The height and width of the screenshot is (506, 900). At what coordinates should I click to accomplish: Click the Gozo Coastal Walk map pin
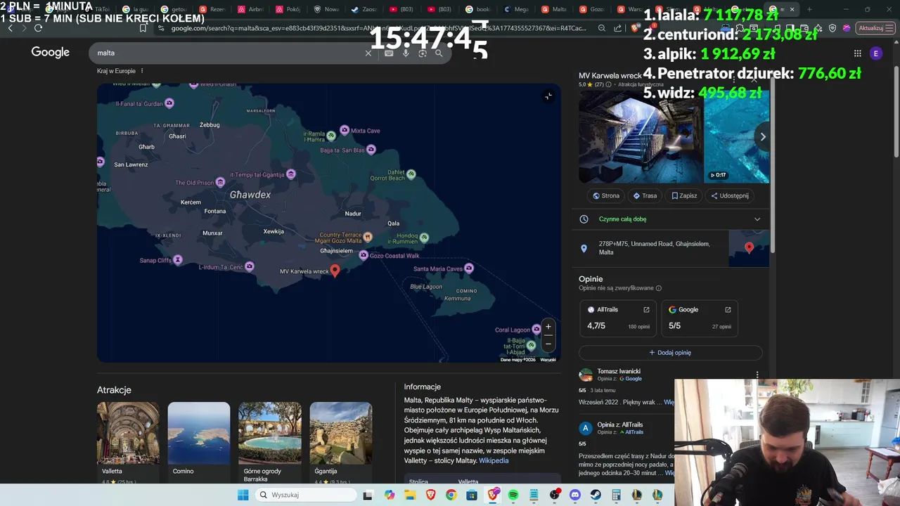[364, 255]
